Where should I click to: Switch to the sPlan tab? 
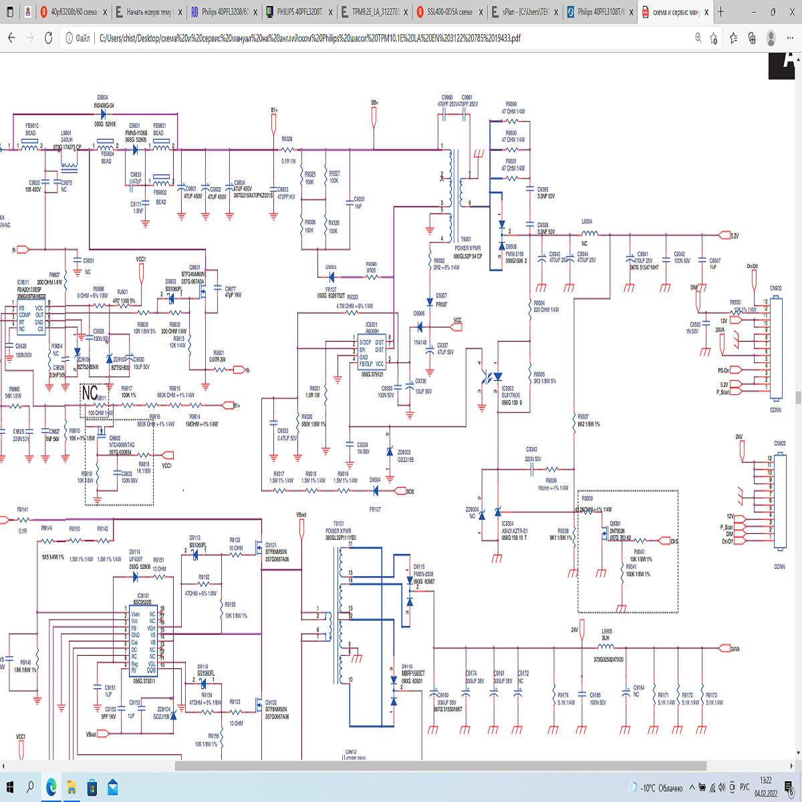tap(525, 12)
